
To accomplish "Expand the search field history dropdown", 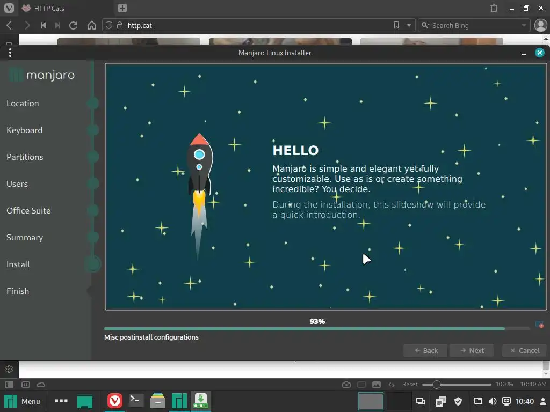I will point(524,25).
